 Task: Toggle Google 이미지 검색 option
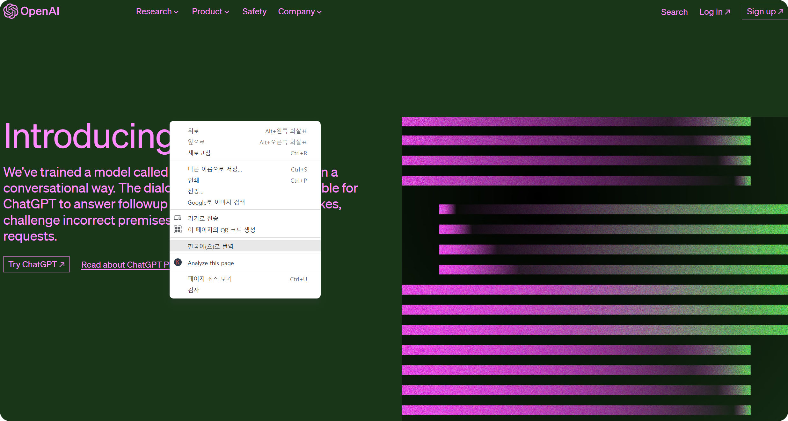[217, 202]
